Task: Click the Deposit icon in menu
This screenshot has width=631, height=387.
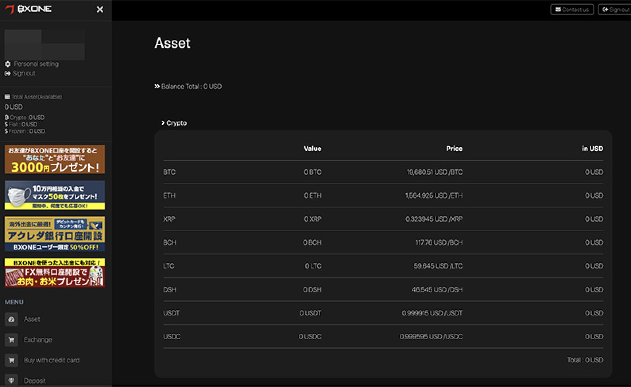Action: point(11,380)
